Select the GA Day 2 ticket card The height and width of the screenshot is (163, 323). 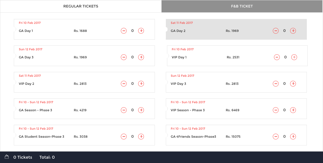tap(236, 29)
